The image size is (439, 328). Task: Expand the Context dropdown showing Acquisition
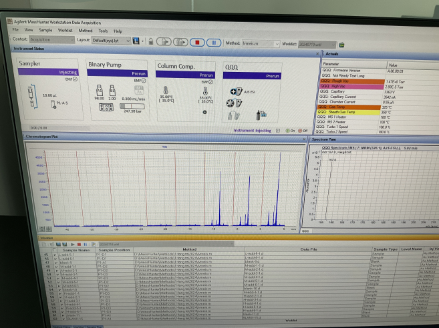coord(52,40)
